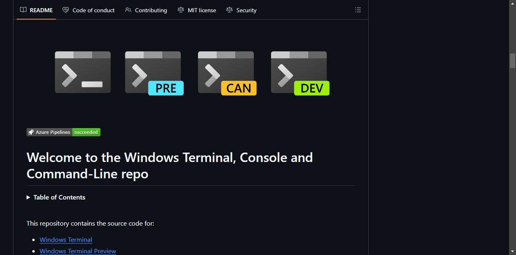Image resolution: width=516 pixels, height=255 pixels.
Task: Click 'This repository contains the source code for:'
Action: [x=90, y=224]
